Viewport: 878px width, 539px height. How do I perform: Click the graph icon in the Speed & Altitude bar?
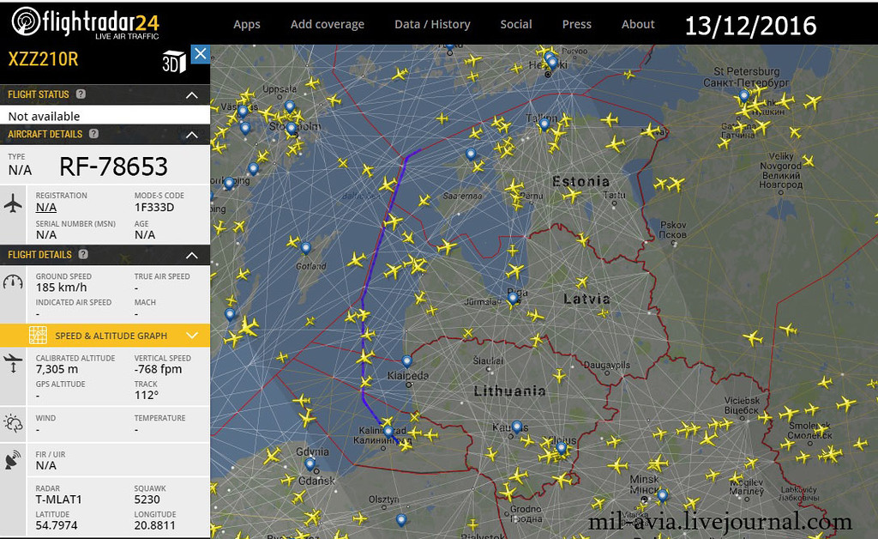pyautogui.click(x=38, y=336)
